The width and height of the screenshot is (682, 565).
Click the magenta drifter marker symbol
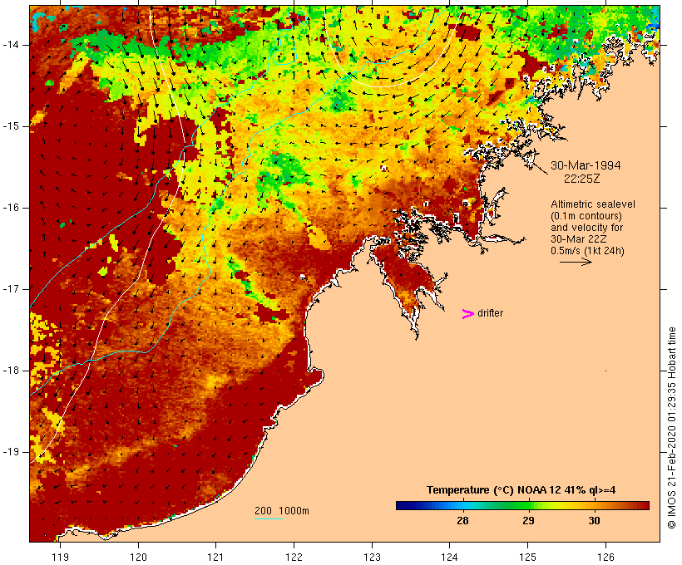point(467,314)
